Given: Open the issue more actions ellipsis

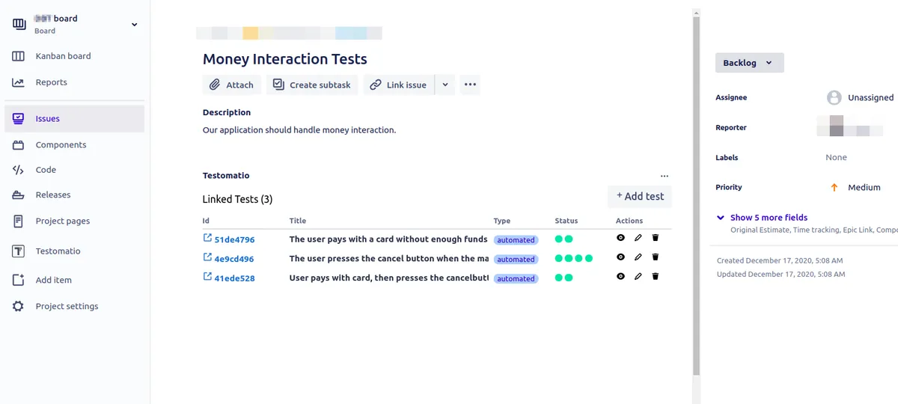Looking at the screenshot, I should coord(470,85).
